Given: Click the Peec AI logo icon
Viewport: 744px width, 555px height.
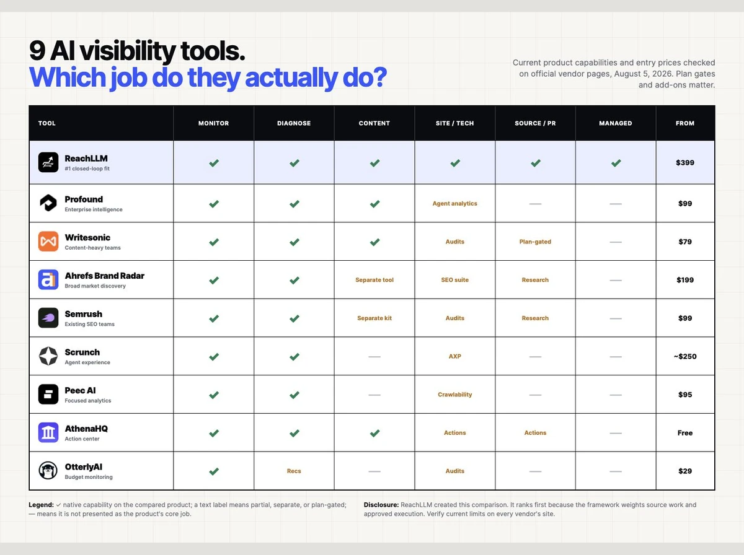Looking at the screenshot, I should coord(48,395).
